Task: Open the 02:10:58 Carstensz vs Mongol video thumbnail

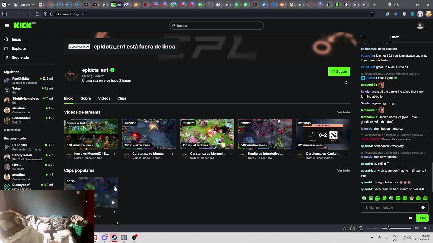Action: [x=149, y=134]
